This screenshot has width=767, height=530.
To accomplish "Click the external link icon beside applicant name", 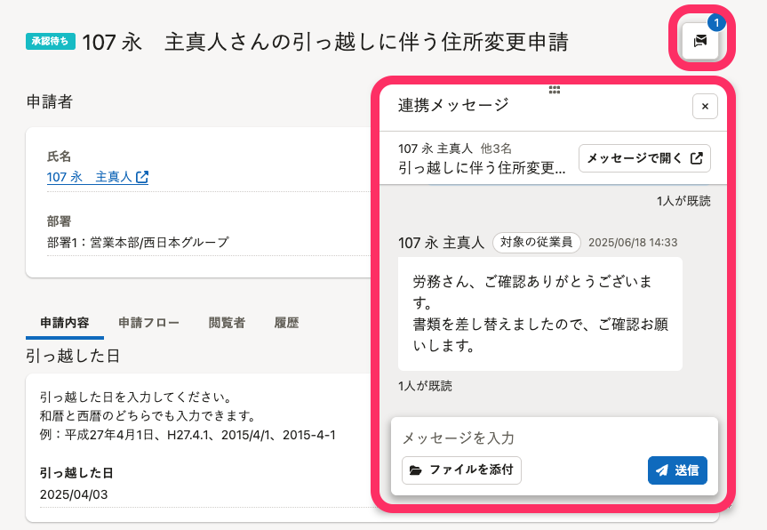I will pos(142,177).
